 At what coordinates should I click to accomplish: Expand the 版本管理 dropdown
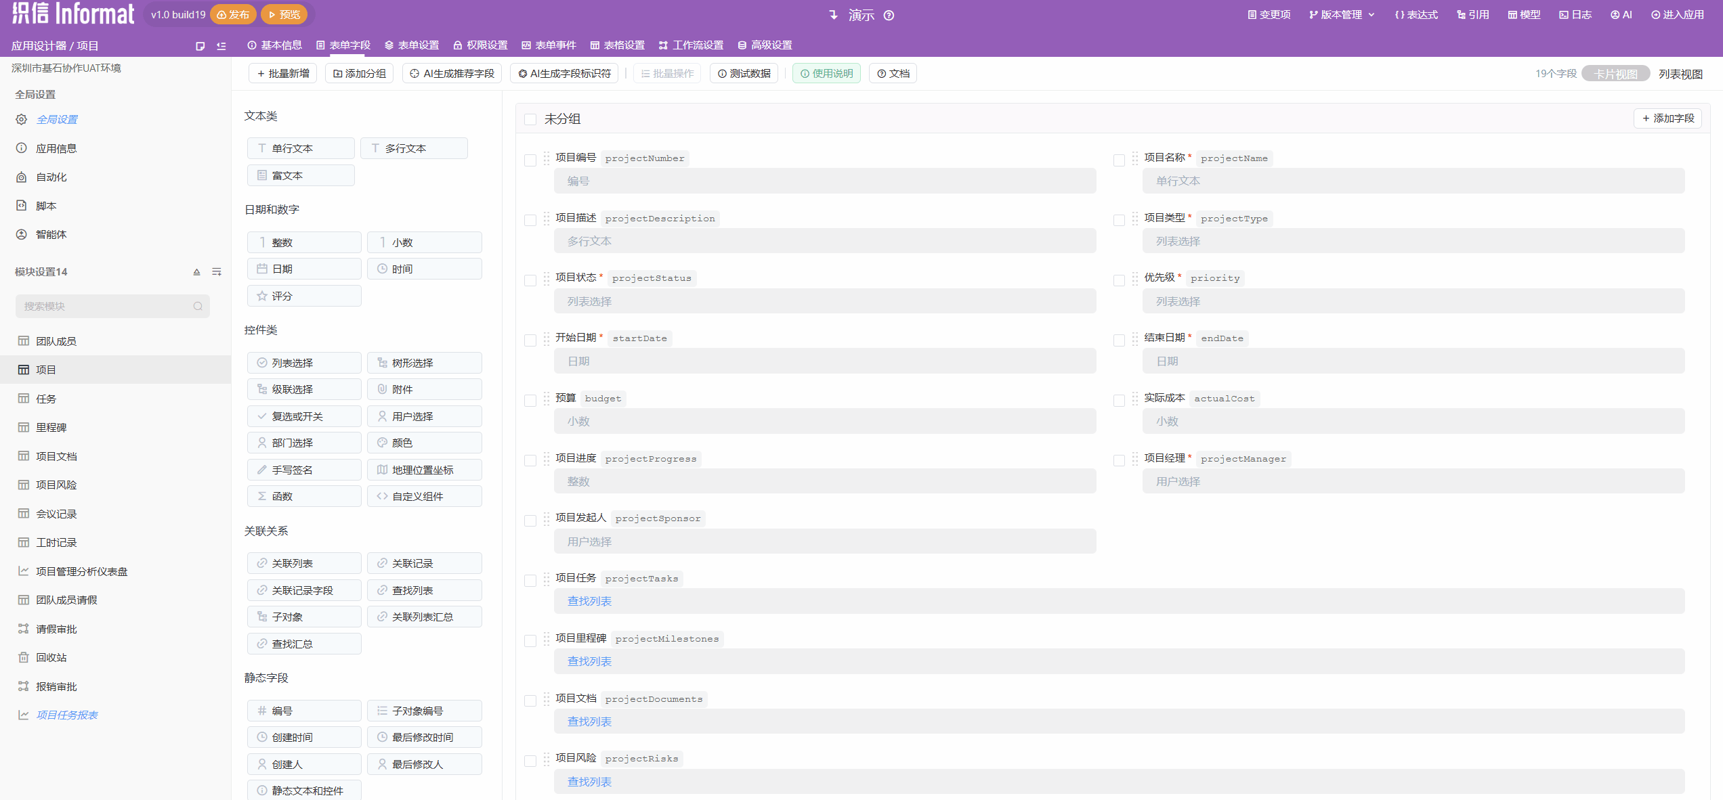(1342, 15)
